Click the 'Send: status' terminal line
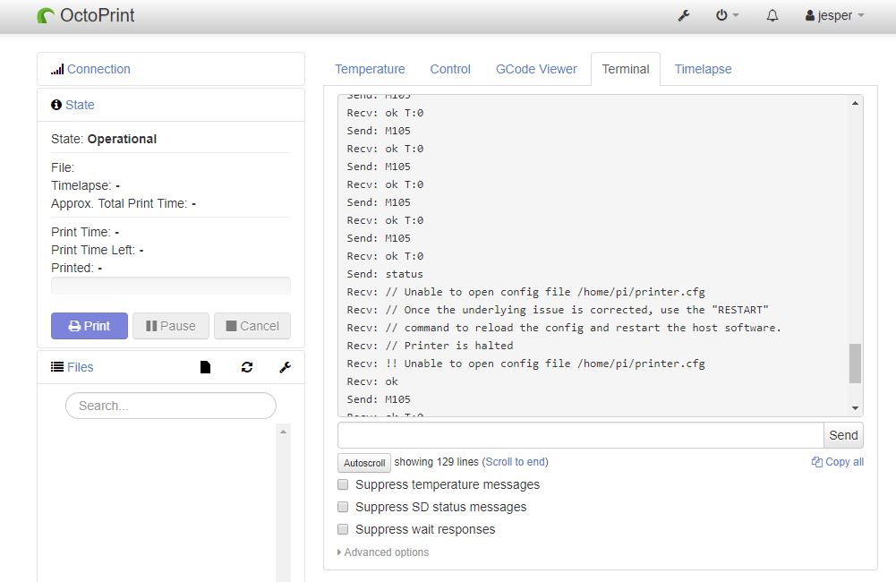The width and height of the screenshot is (896, 582). 385,274
